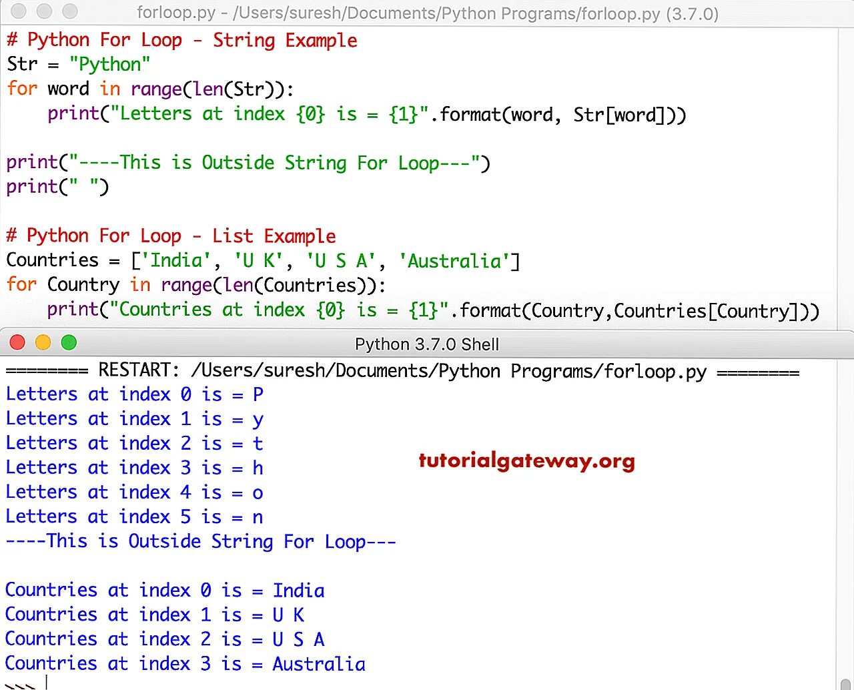Close the Python 3.7.0 Shell window
The image size is (854, 690).
coord(17,342)
